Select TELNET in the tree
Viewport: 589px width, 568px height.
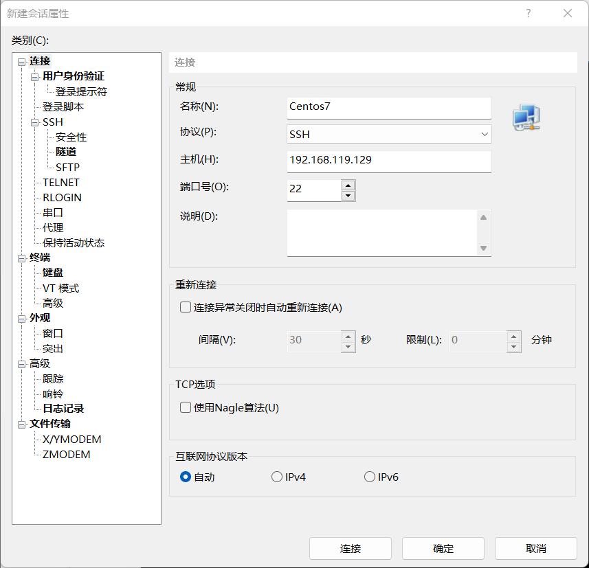point(61,183)
